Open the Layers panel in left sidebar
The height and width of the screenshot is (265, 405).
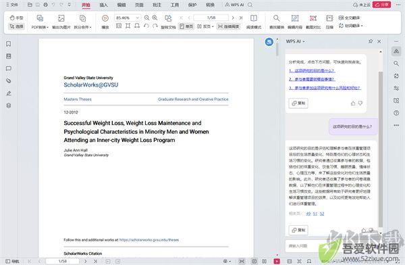9,105
